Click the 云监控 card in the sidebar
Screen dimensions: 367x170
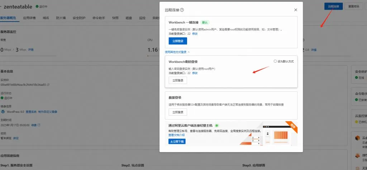coord(359,119)
